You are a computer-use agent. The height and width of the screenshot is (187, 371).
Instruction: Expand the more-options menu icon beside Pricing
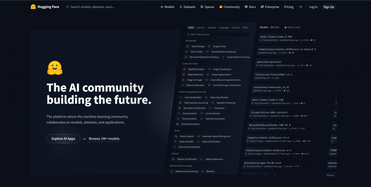point(300,7)
